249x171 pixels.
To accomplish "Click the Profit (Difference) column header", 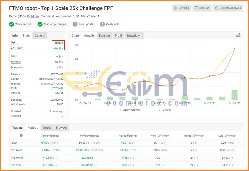I will [89, 136].
